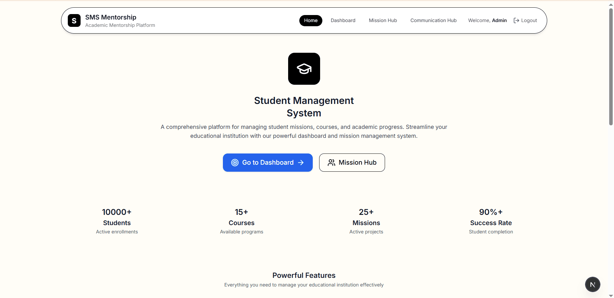Click the black S logo icon

click(x=74, y=20)
